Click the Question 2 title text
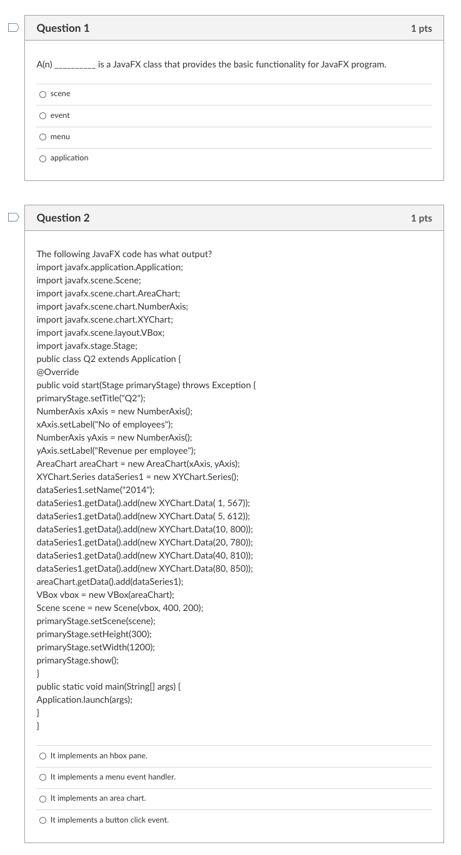Viewport: 461px width, 855px height. tap(63, 218)
